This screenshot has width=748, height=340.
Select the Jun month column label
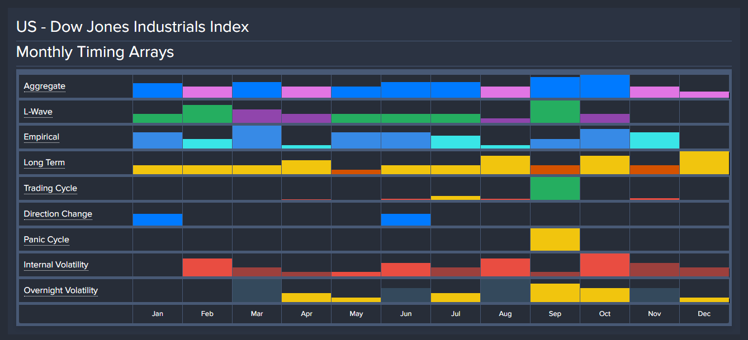[406, 314]
